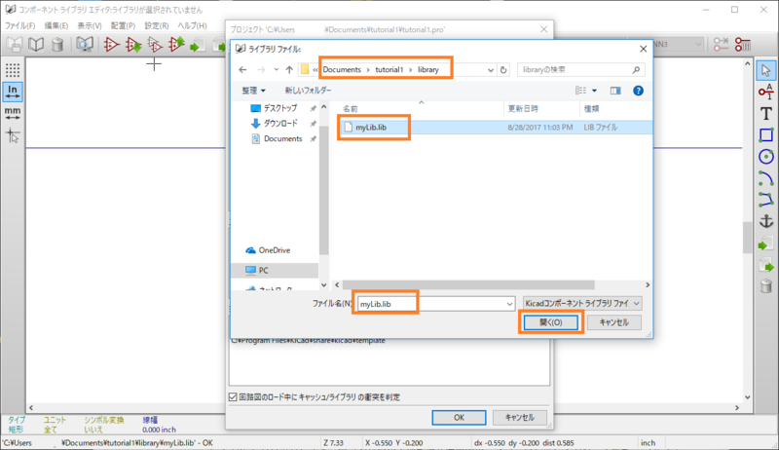The width and height of the screenshot is (779, 450).
Task: Change the cursor shape icon
Action: [13, 134]
